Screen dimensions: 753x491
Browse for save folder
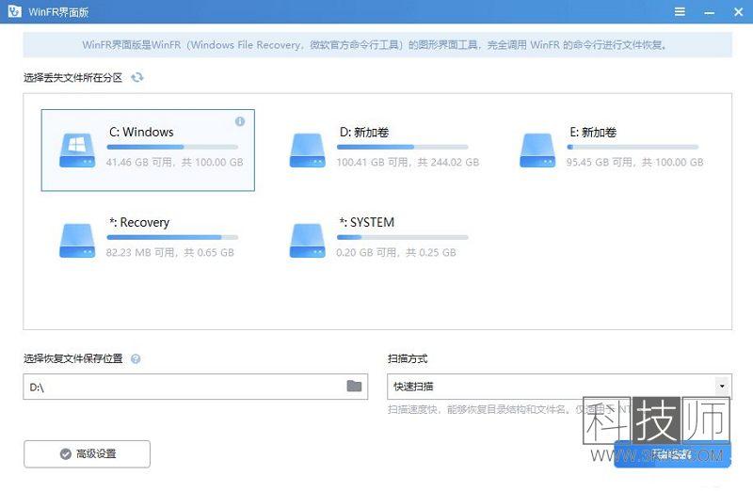coord(355,386)
